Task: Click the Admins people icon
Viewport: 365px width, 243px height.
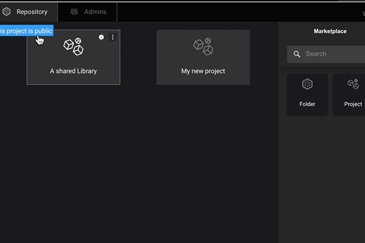Action: pyautogui.click(x=74, y=12)
